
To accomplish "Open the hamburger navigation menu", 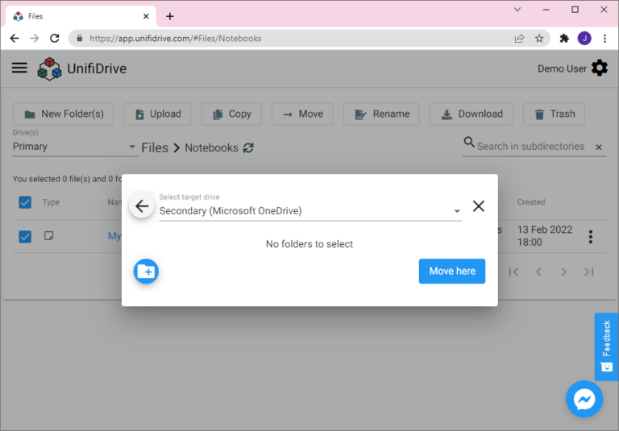I will click(x=19, y=68).
